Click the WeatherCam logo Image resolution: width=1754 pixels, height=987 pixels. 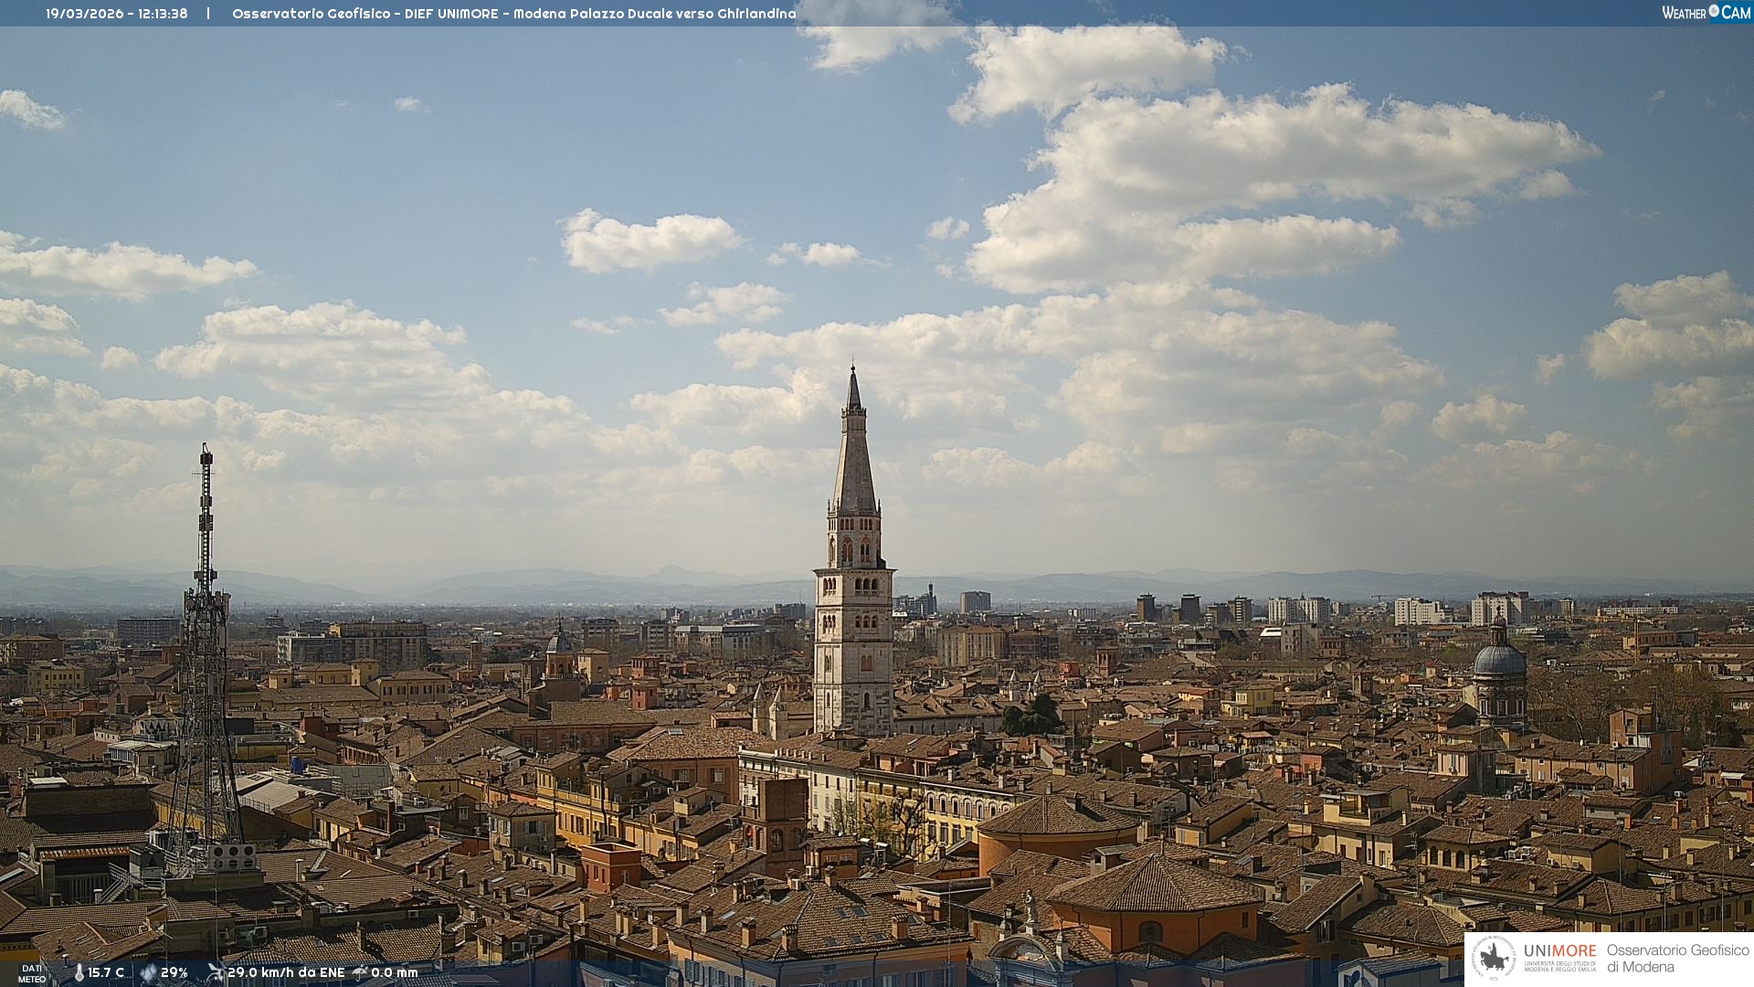(1705, 13)
